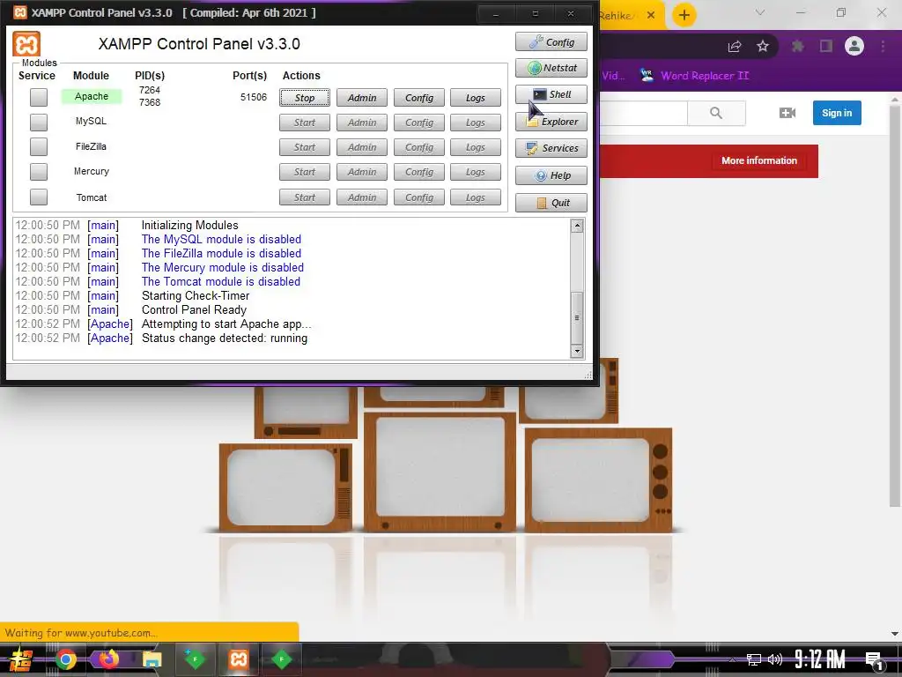
Task: Click the Help button
Action: coord(551,175)
